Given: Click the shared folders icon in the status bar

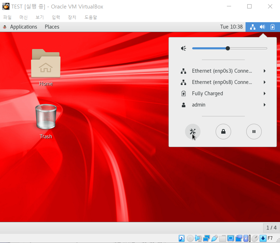Looking at the screenshot, I should click(x=223, y=238).
